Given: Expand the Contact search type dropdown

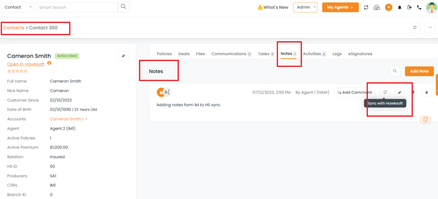Looking at the screenshot, I should click(18, 7).
